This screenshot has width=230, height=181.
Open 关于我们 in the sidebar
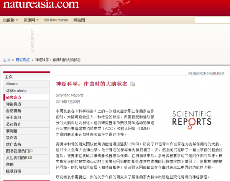[x=26, y=117]
